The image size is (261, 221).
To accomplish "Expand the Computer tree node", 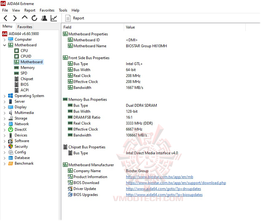I will coord(4,40).
